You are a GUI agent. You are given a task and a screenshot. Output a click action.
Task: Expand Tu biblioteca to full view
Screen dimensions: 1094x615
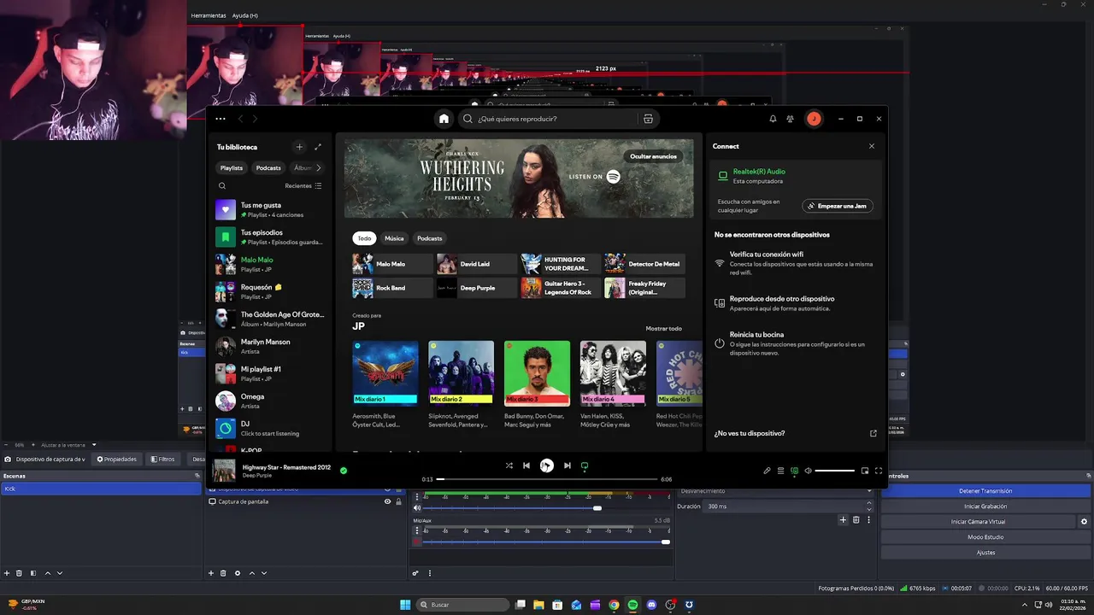(318, 147)
